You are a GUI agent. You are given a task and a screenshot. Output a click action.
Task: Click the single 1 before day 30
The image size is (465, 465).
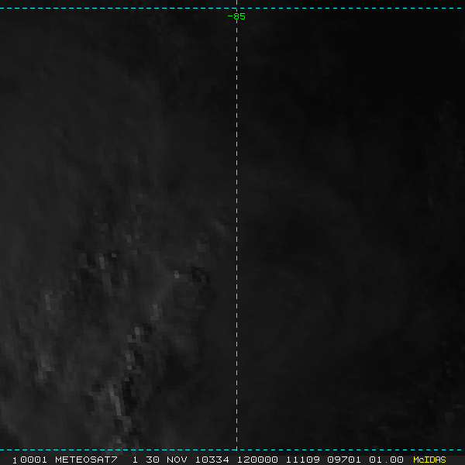(135, 460)
